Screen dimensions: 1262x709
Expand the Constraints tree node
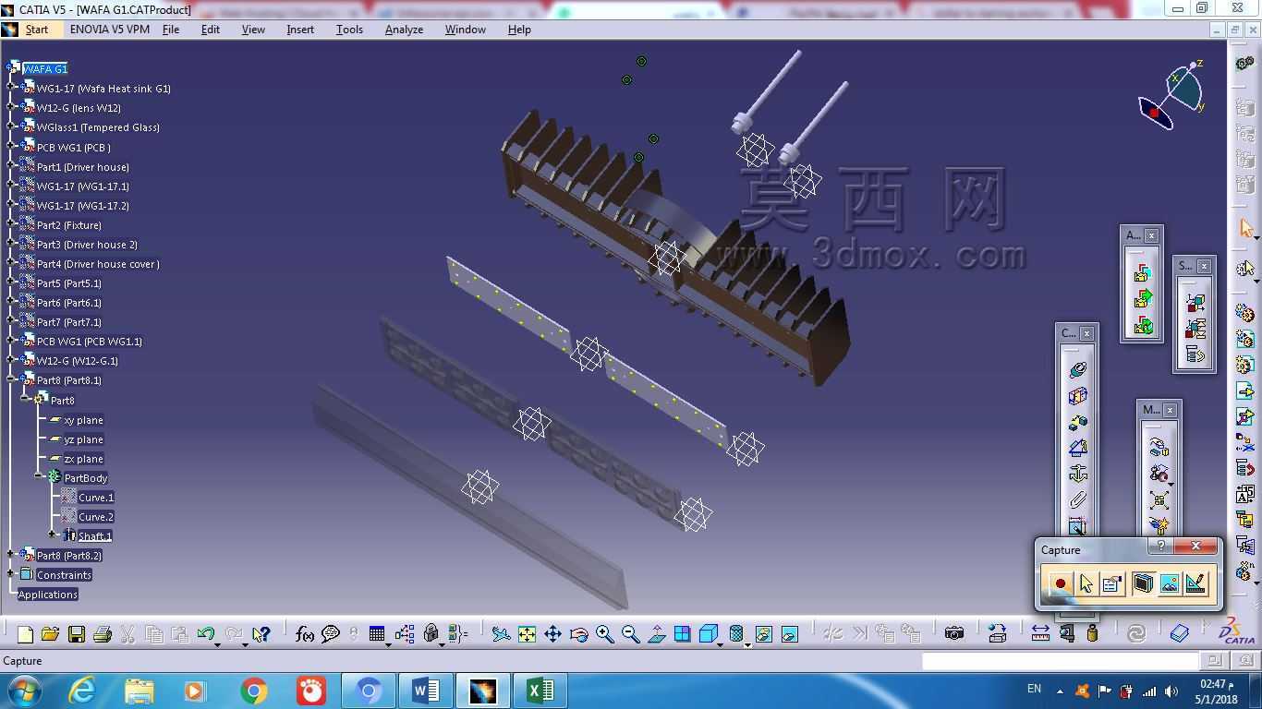11,574
